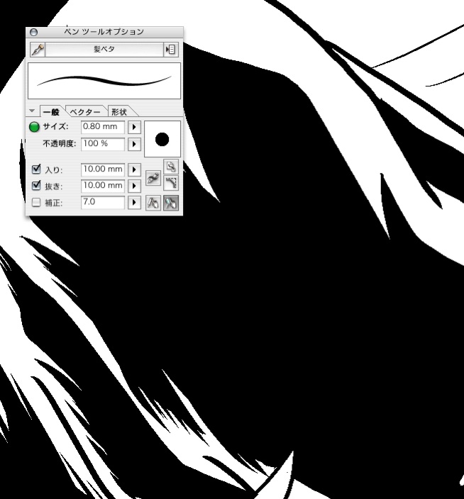Viewport: 464px width, 499px height.
Task: Open the 補正 arrow popup button
Action: [x=134, y=203]
